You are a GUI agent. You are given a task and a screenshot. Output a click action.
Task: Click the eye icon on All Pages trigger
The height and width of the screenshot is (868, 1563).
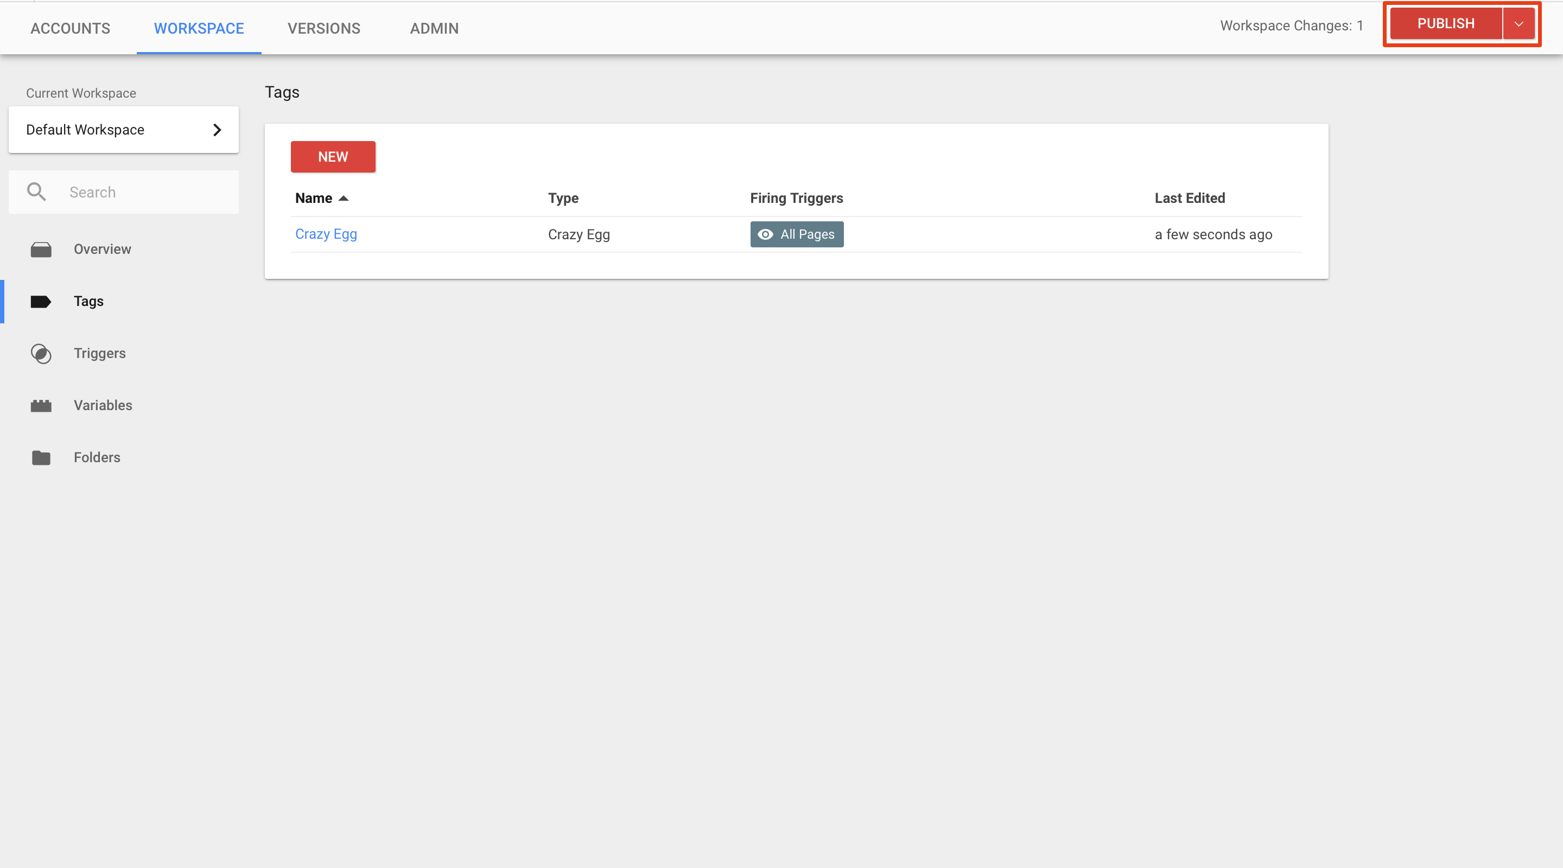point(765,235)
